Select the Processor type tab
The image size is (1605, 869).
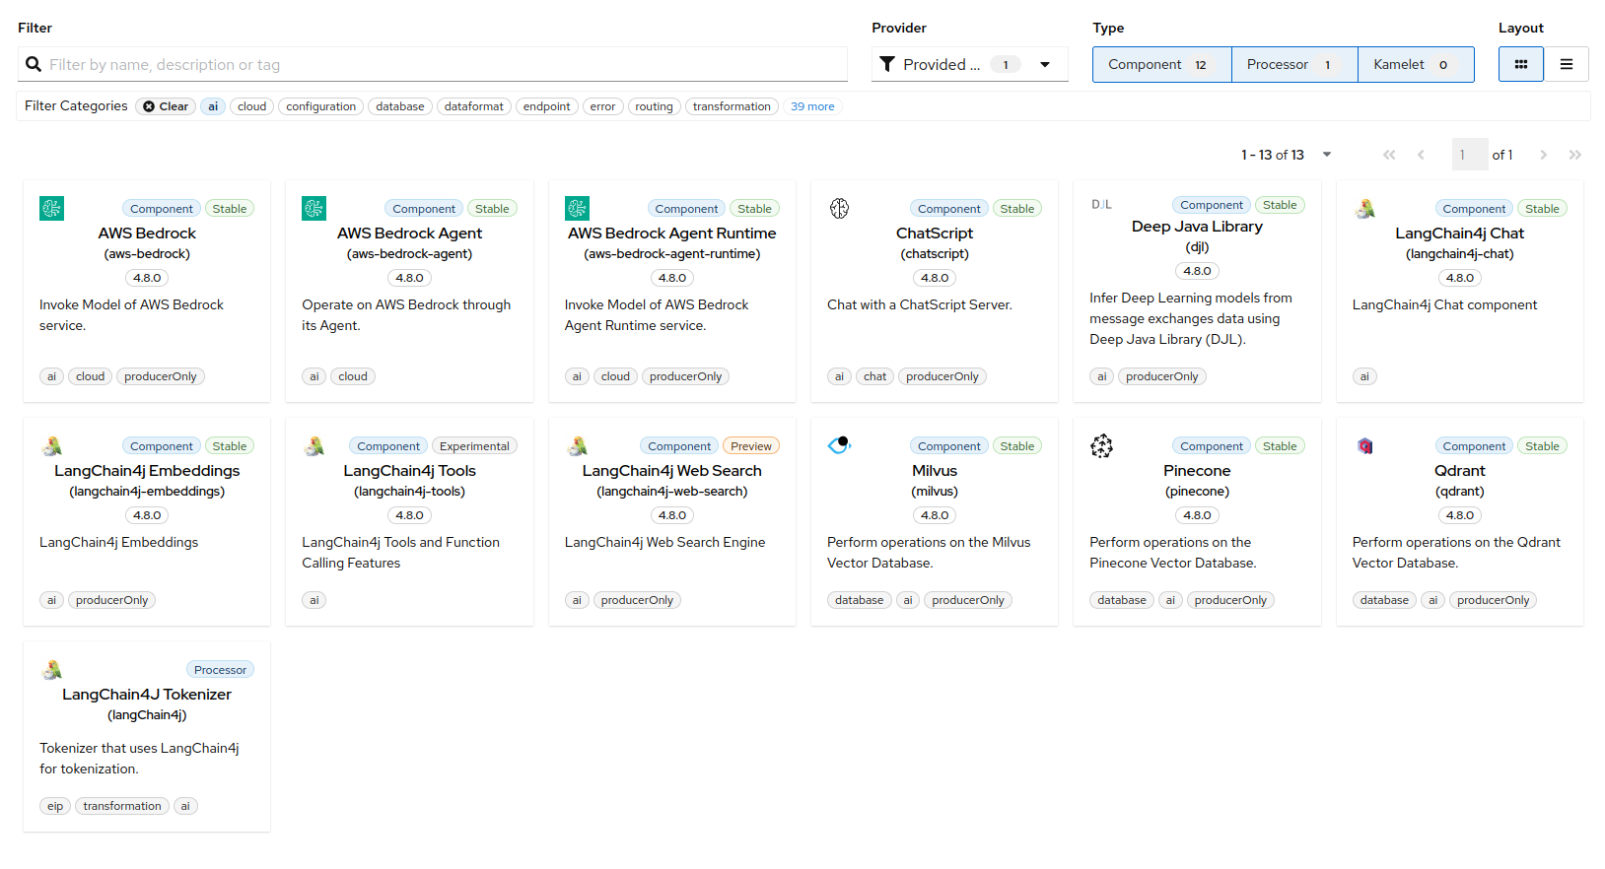pyautogui.click(x=1294, y=64)
